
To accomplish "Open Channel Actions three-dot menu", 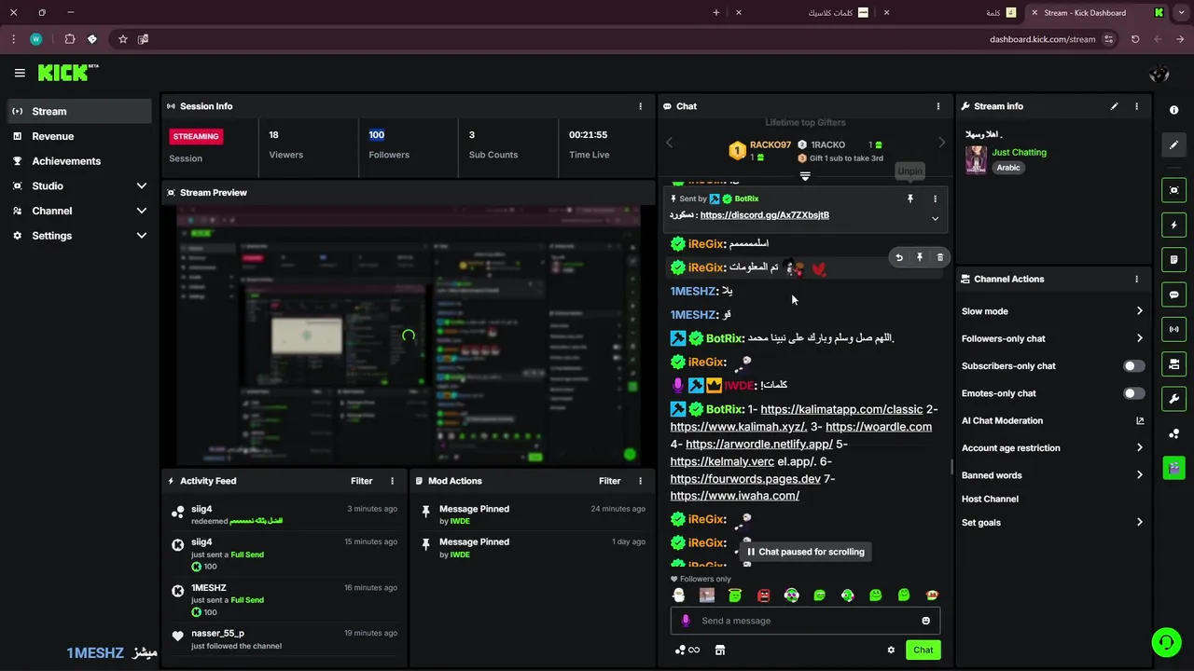I will (x=1136, y=279).
